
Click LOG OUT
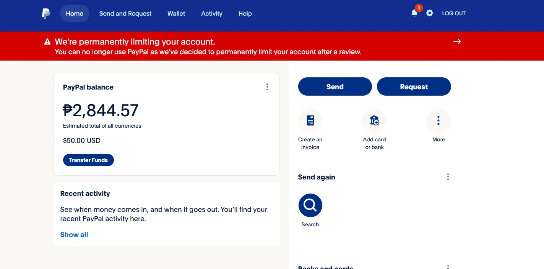454,13
